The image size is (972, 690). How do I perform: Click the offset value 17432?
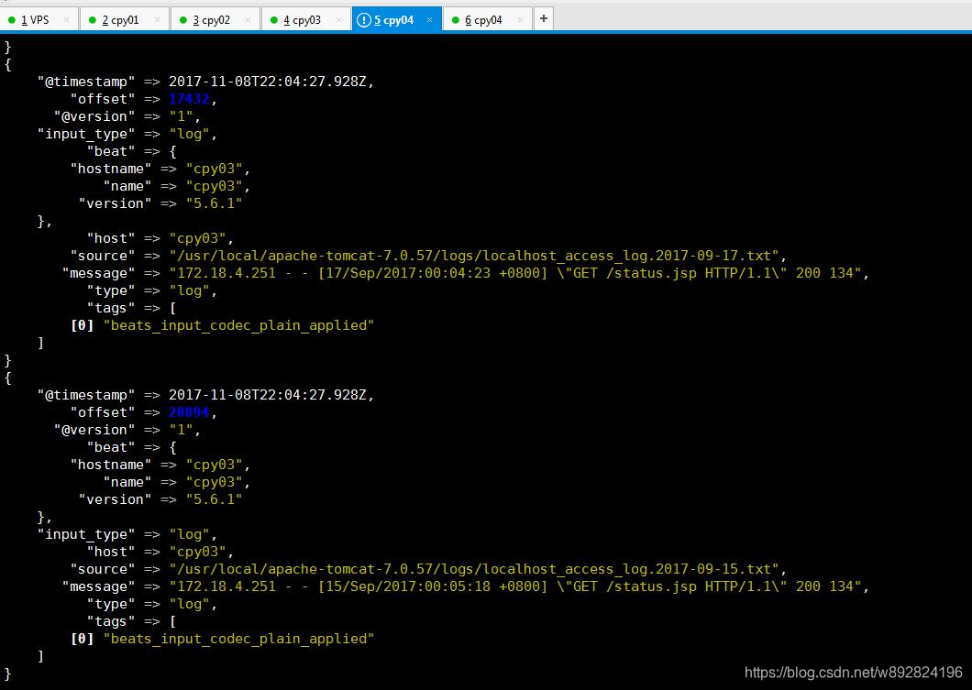point(189,98)
